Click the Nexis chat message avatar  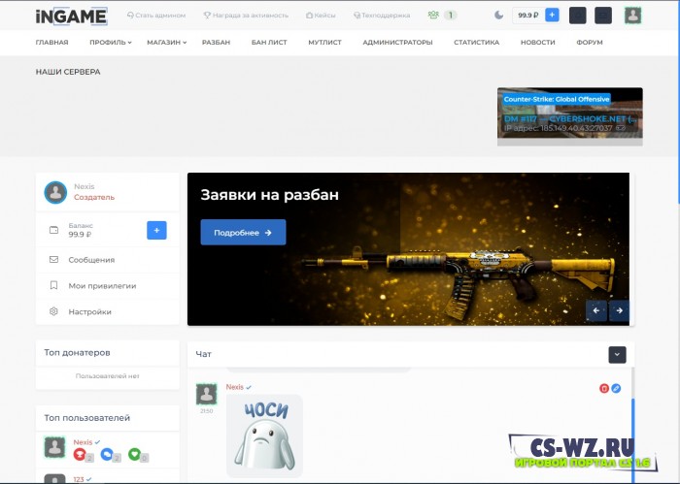pyautogui.click(x=206, y=394)
